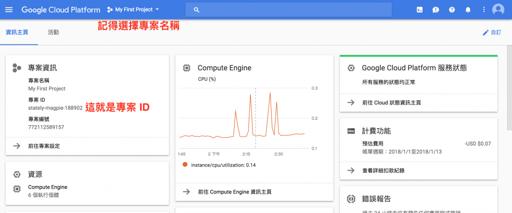Click the Compute Engine card title chip icon
The width and height of the screenshot is (512, 213).
coord(186,68)
